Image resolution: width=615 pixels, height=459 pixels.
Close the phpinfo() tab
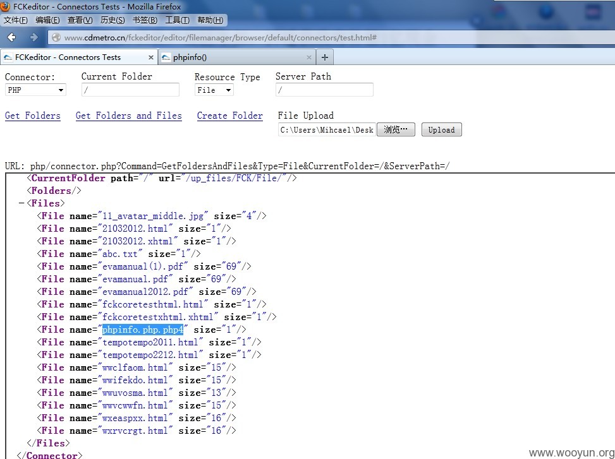click(308, 57)
